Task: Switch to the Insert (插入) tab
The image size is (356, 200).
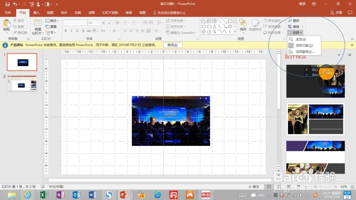Action: (36, 13)
